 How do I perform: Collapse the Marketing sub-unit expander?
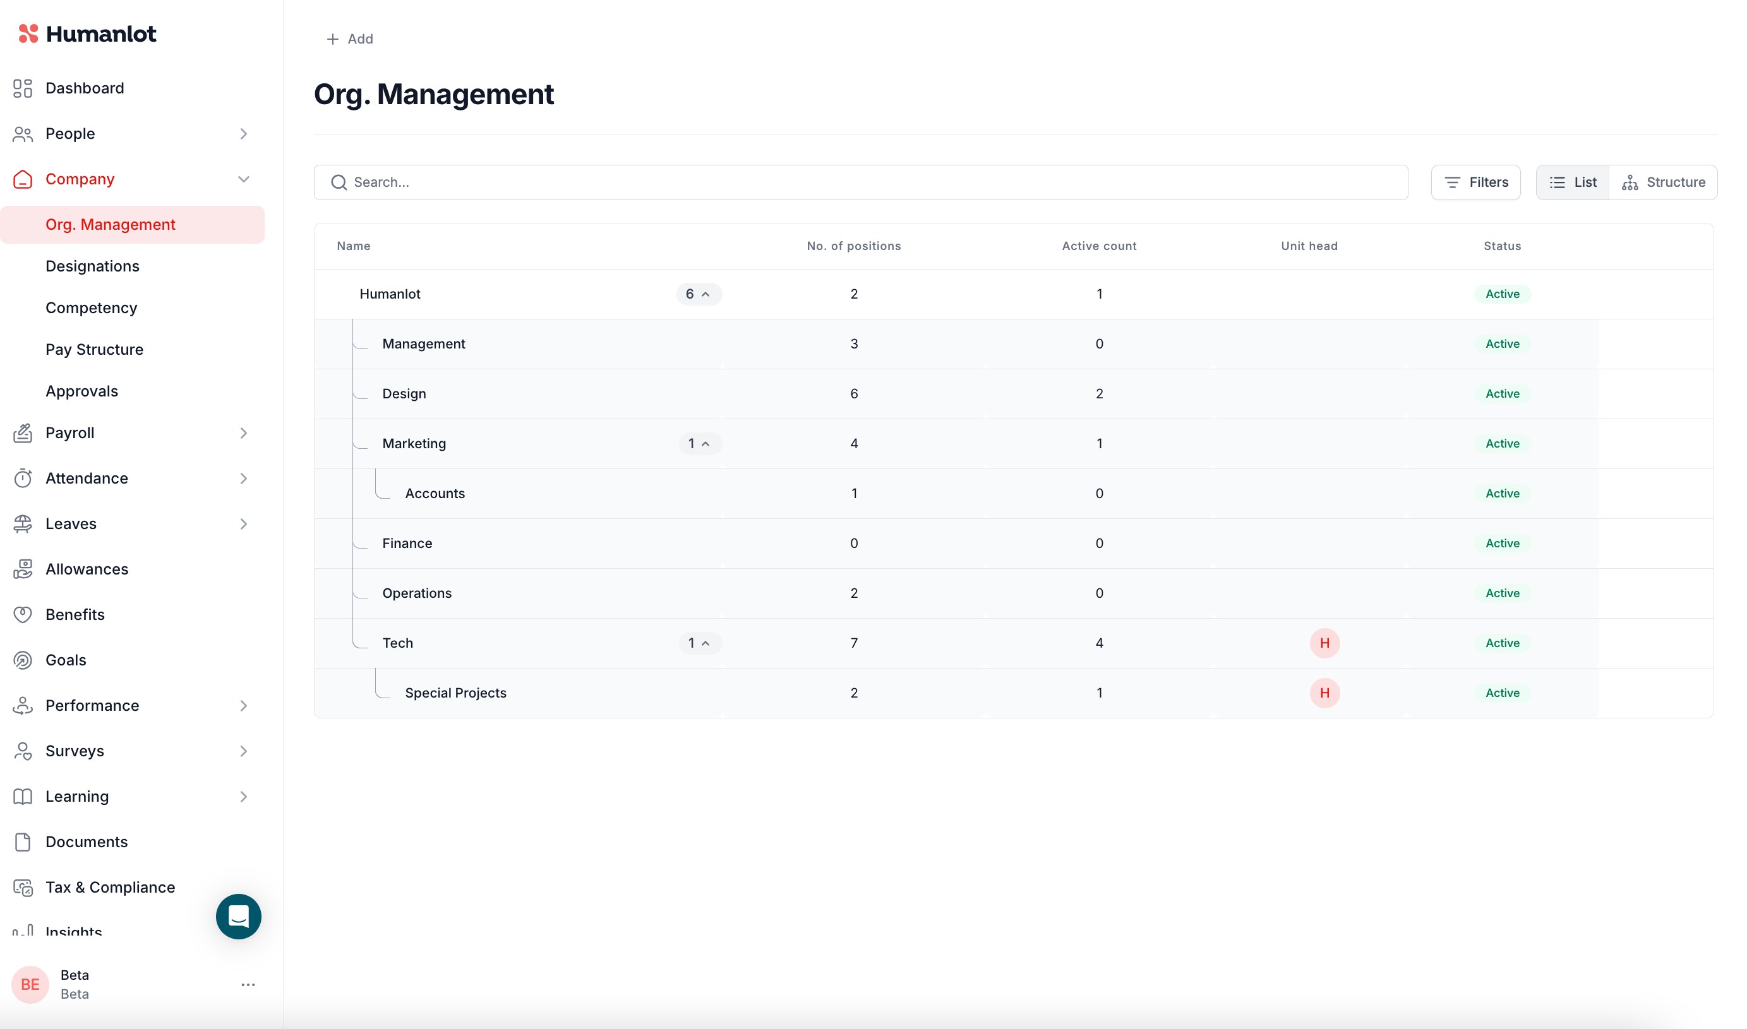[699, 444]
